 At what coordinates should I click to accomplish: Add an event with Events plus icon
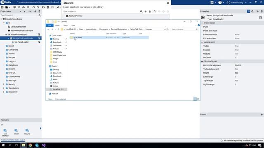point(262,114)
